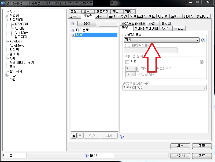Toggle the 디아블로 checkbox in the list
This screenshot has height=162, width=215.
[73, 30]
